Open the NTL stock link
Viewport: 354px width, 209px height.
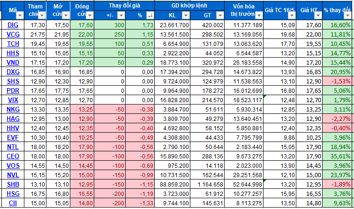(13, 147)
